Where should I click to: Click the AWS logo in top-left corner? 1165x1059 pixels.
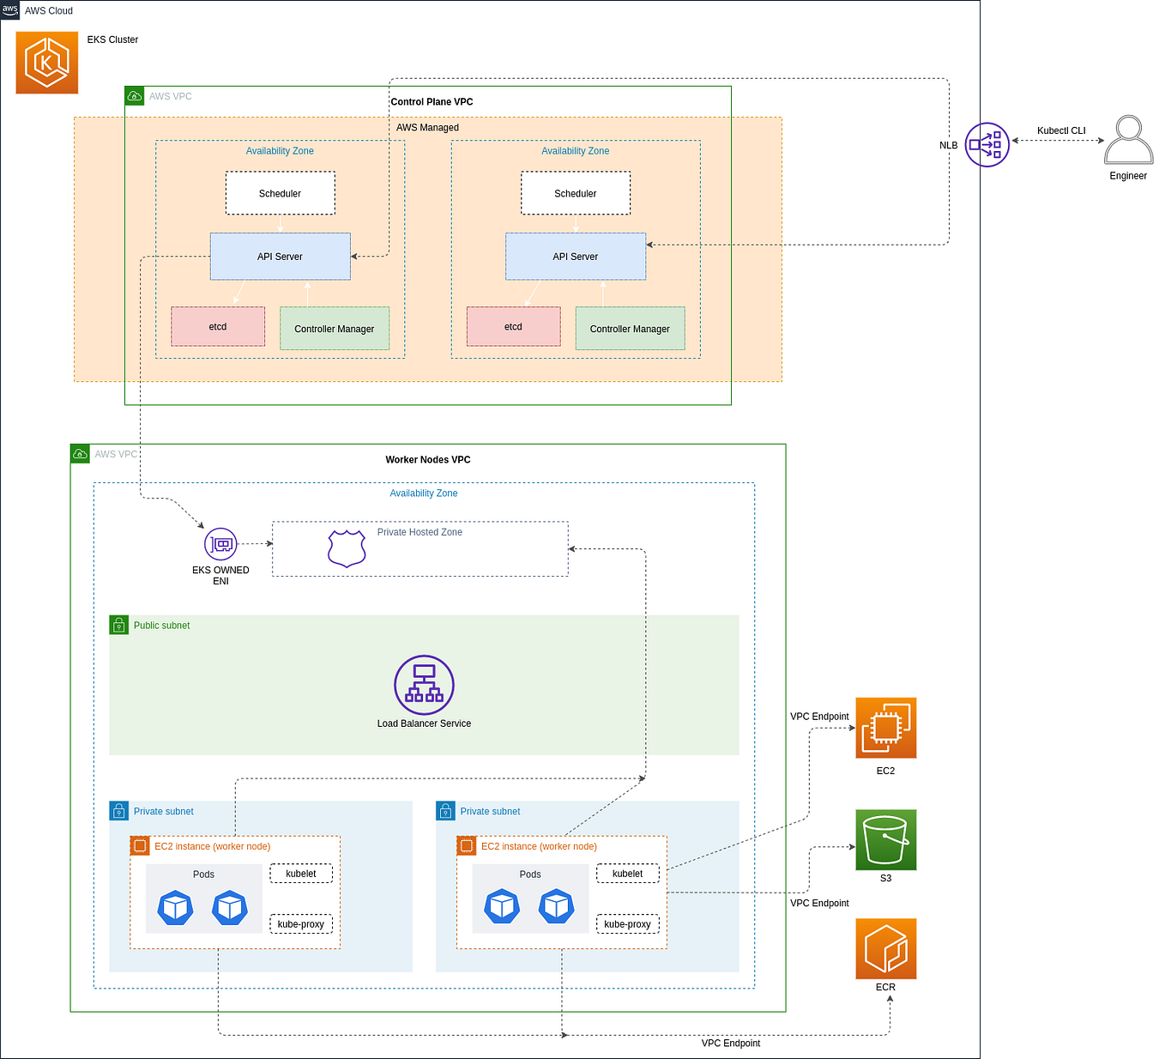click(x=9, y=9)
